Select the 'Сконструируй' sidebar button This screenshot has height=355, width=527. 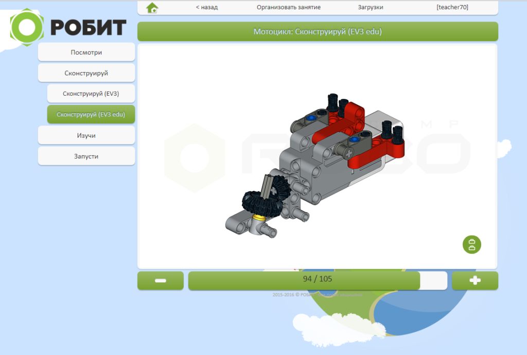click(86, 73)
